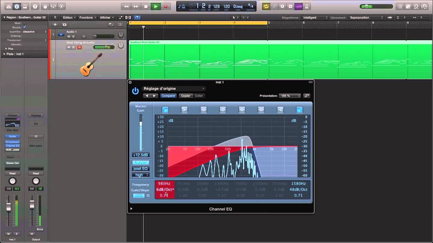
Task: Toggle the waveform zoom button
Action: 390,18
